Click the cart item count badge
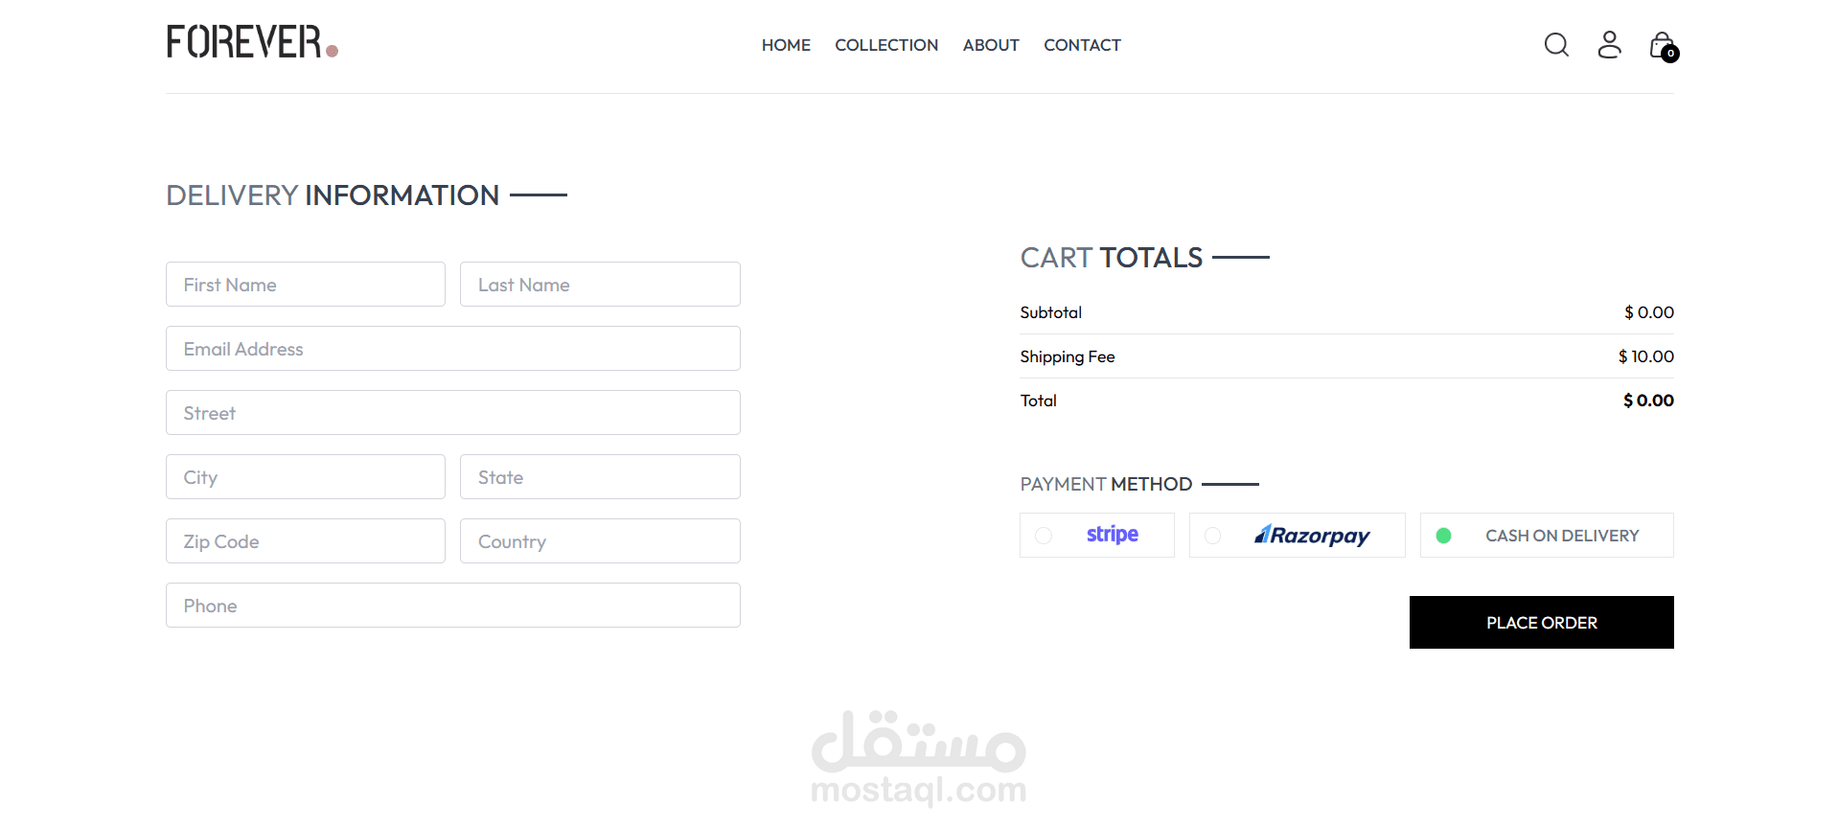This screenshot has height=825, width=1838. 1670,54
